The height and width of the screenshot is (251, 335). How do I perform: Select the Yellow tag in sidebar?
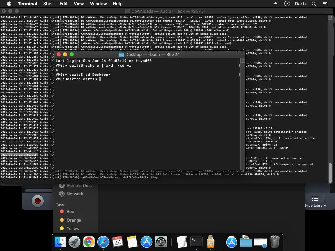coord(70,228)
